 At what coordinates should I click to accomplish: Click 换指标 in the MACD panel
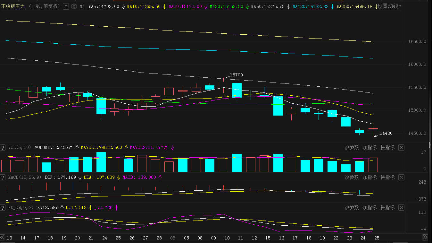click(x=387, y=178)
